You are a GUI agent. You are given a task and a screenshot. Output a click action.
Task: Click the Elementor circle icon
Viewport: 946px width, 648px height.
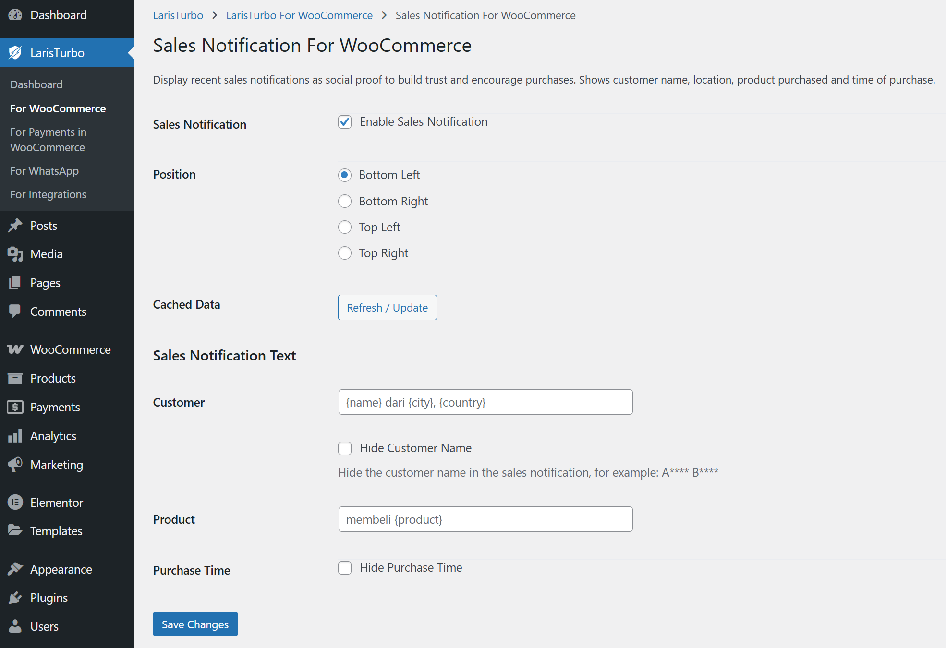click(15, 503)
